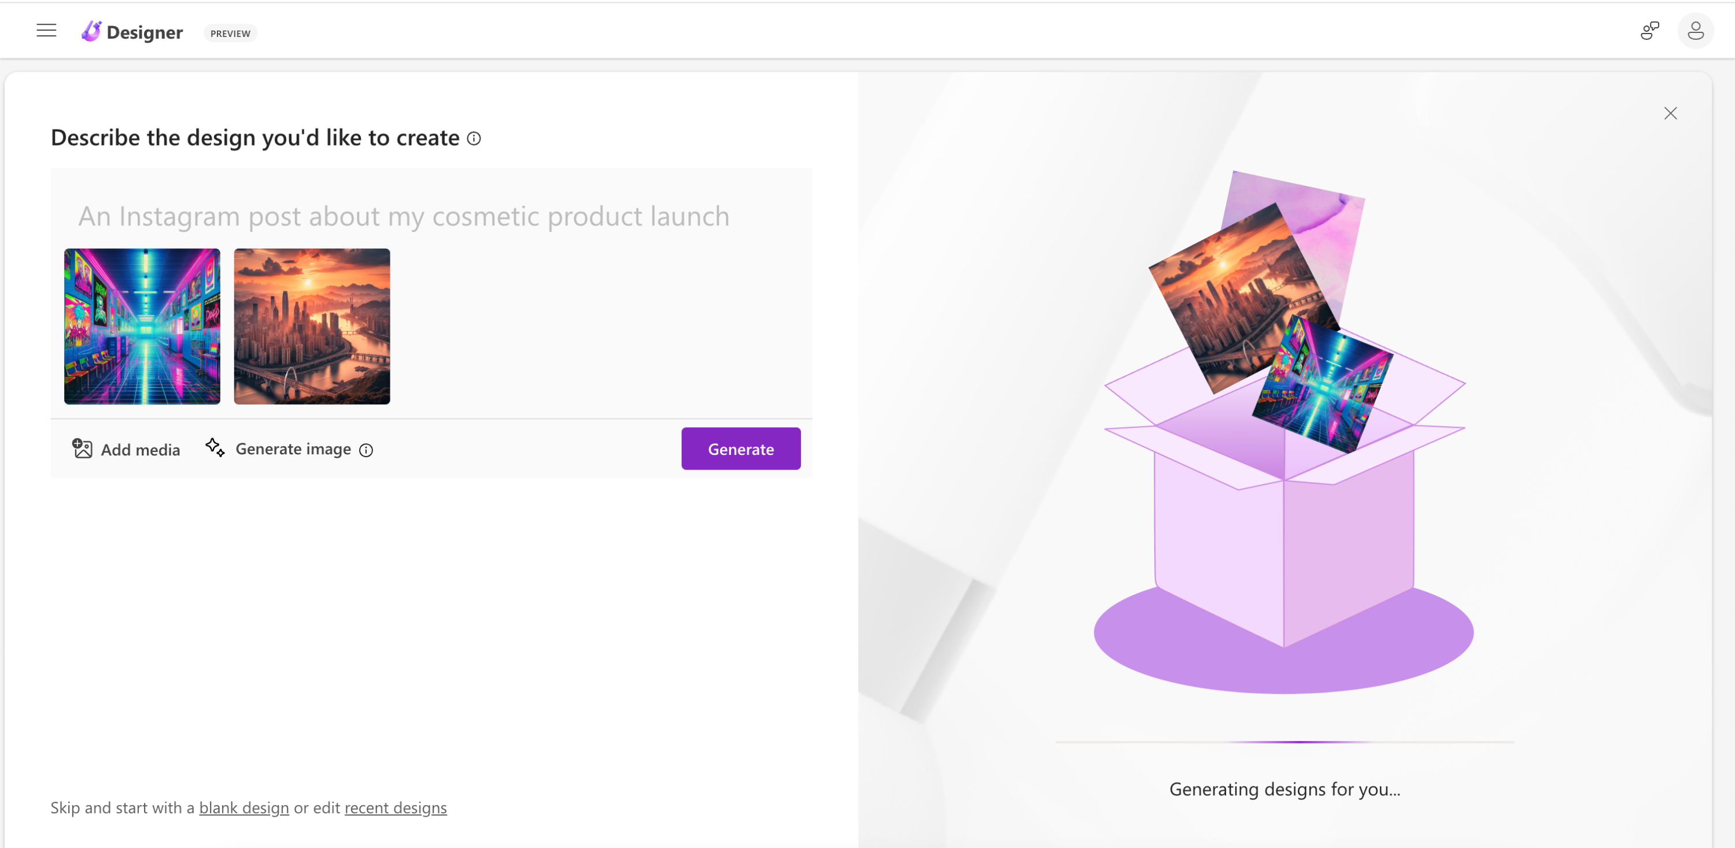The width and height of the screenshot is (1735, 848).
Task: Select the neon arcade hallway thumbnail
Action: 142,327
